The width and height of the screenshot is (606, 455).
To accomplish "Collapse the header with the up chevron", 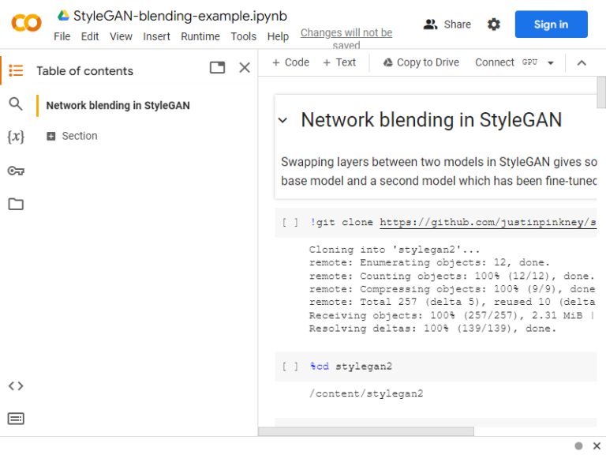I will pos(582,62).
